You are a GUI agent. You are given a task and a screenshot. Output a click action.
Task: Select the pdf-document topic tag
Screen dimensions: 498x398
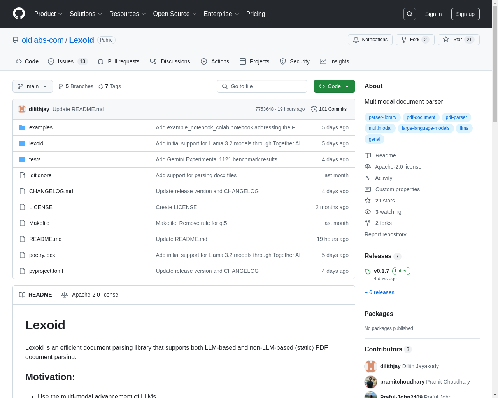click(x=421, y=117)
